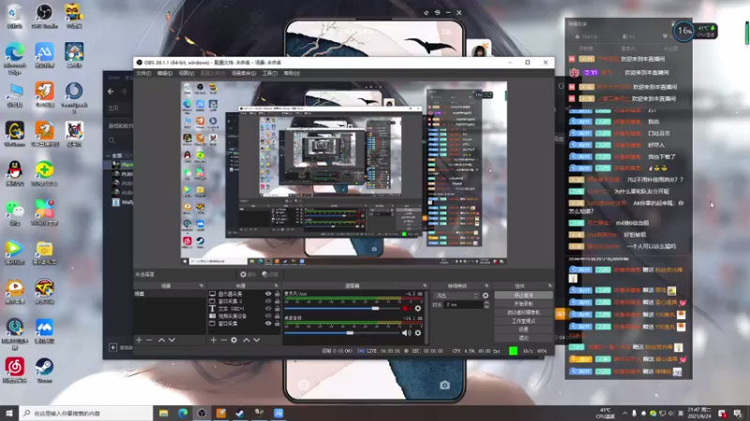The height and width of the screenshot is (421, 750).
Task: Pop out the scenes dock via header icon
Action: (201, 286)
